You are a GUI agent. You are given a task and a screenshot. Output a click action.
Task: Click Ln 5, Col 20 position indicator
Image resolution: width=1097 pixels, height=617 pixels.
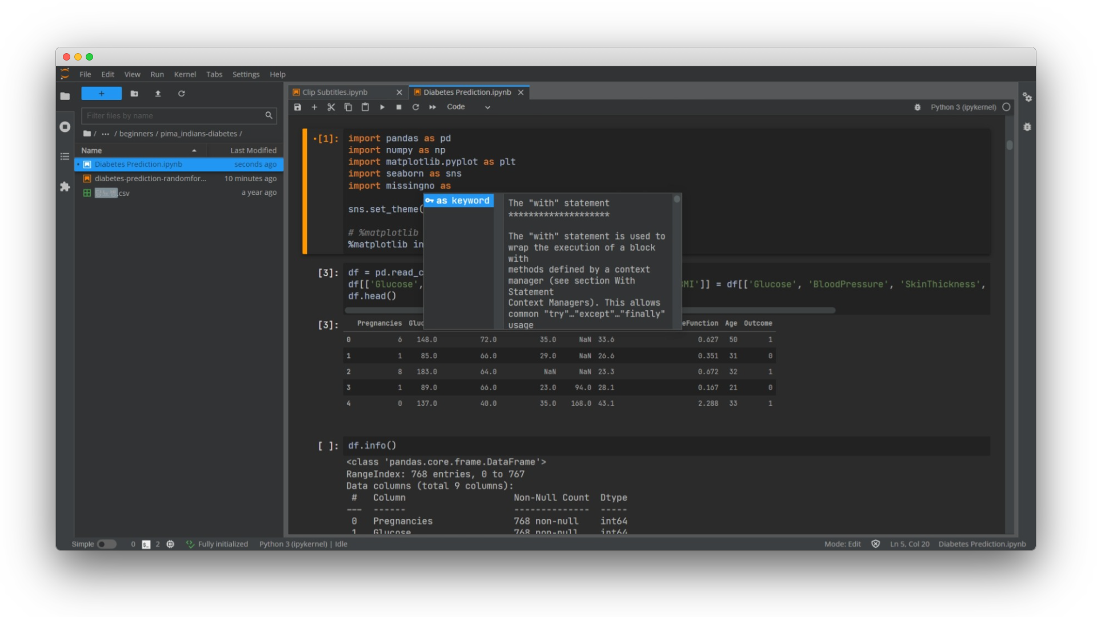coord(910,544)
